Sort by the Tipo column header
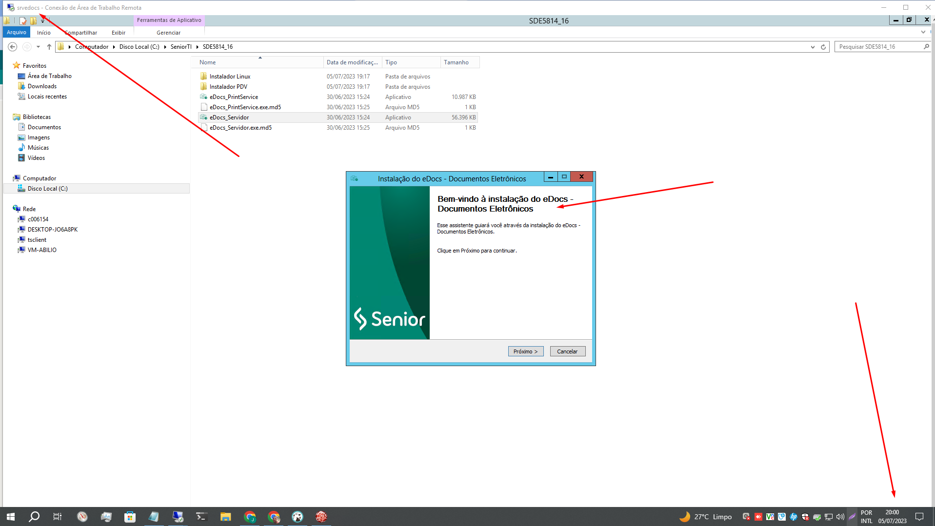 [x=411, y=62]
